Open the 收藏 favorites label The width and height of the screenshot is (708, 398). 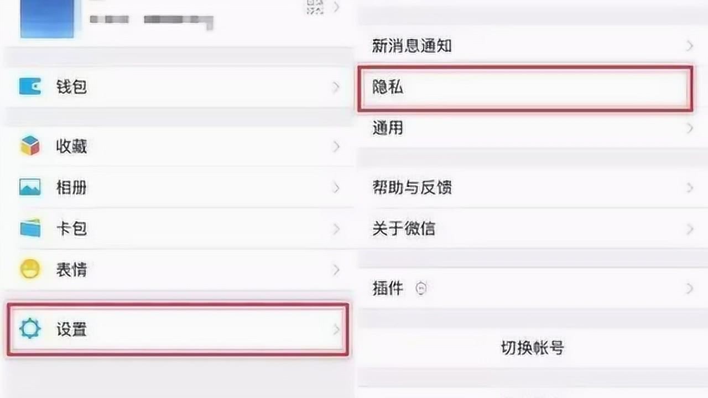coord(71,146)
